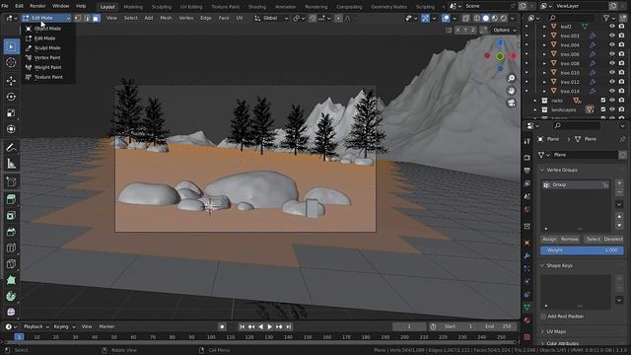Viewport: 631px width, 355px height.
Task: Exclude landscapes collection using its checkbox
Action: pos(602,109)
